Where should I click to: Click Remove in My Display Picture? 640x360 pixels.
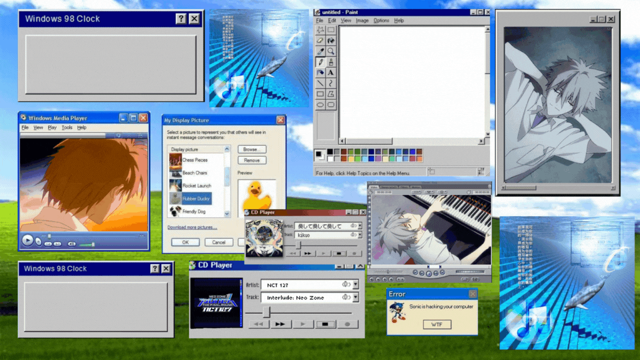point(252,161)
